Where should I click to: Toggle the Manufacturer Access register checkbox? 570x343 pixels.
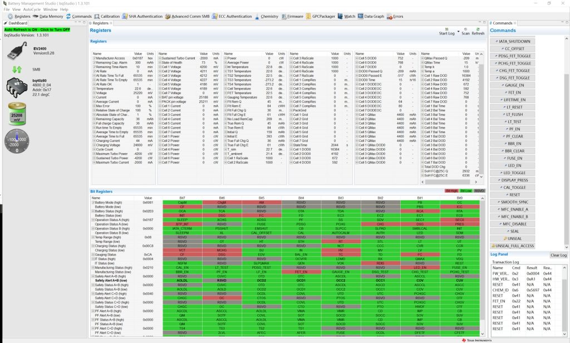coord(94,58)
